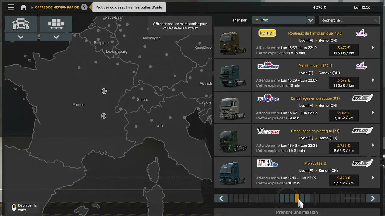385x216 pixels.
Task: Open the 'Prix' sort dropdown
Action: [x=279, y=20]
